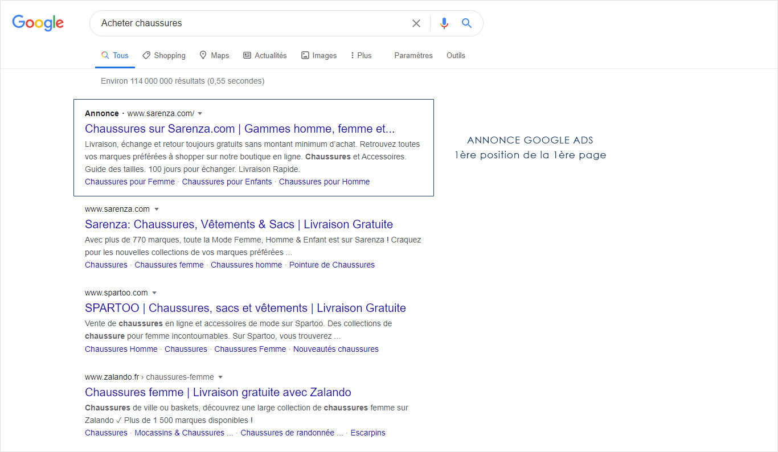Open Chaussures Homme sitelink under Spartoo
Viewport: 778px width, 452px height.
tap(121, 349)
